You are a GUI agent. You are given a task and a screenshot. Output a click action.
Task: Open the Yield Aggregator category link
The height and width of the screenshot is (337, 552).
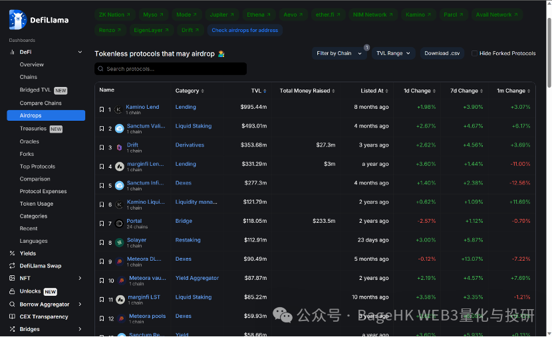[197, 278]
